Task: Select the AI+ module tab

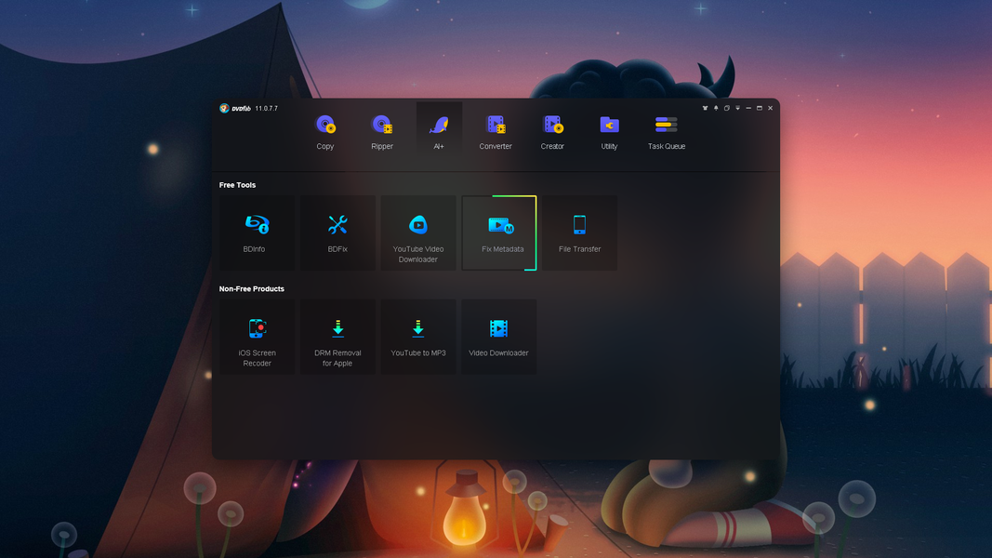Action: (439, 131)
